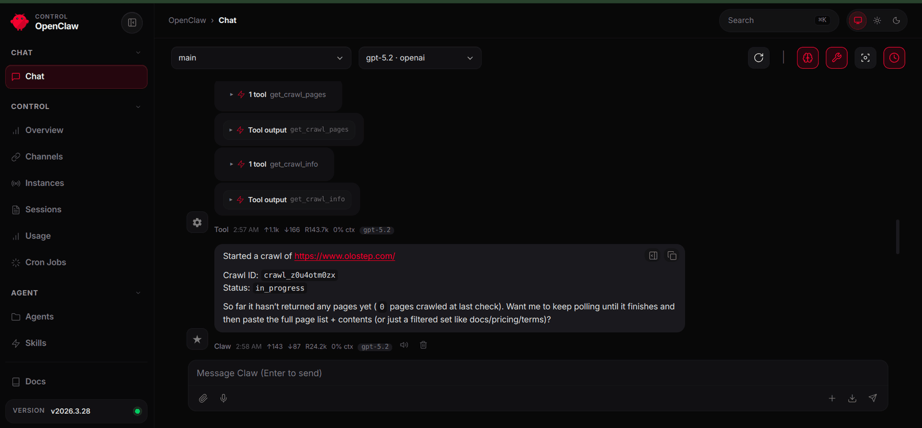Select the system theme monitor icon
The image size is (922, 428).
(x=858, y=20)
